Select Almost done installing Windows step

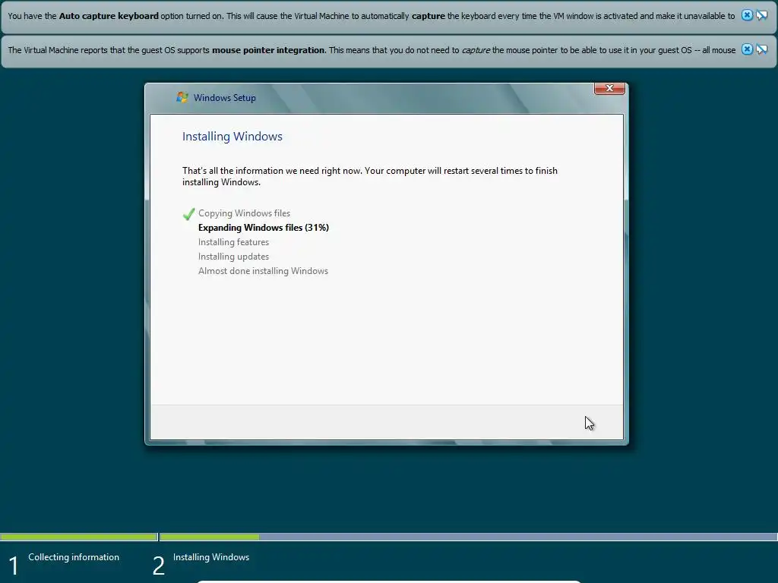click(263, 271)
